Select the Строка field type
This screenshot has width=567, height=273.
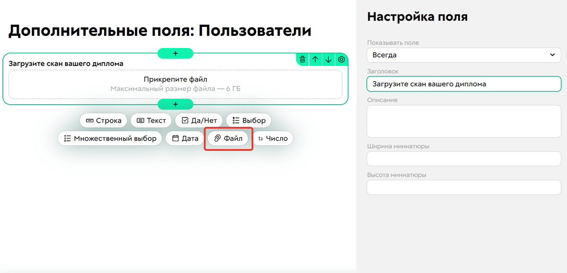(x=103, y=120)
